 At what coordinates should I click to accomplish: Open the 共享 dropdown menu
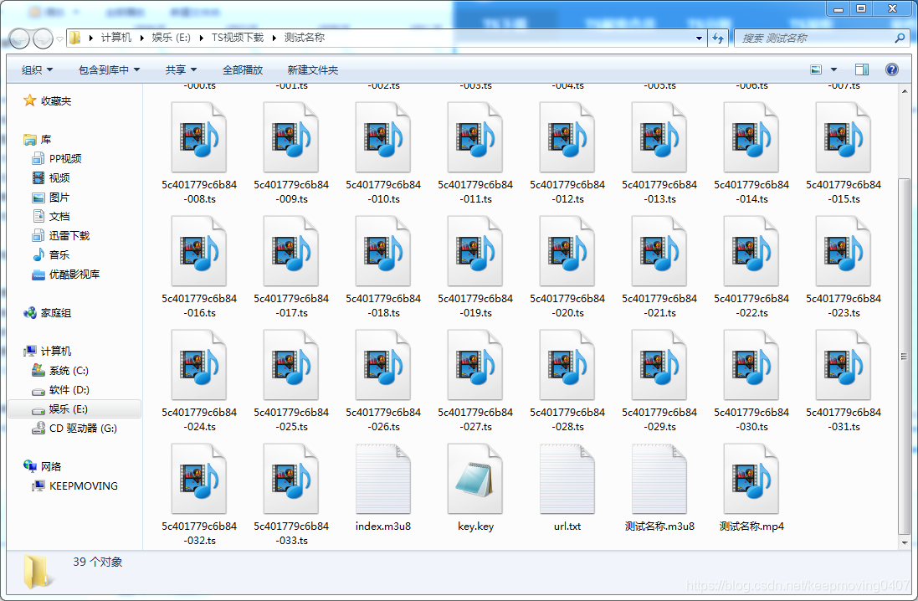(x=181, y=69)
